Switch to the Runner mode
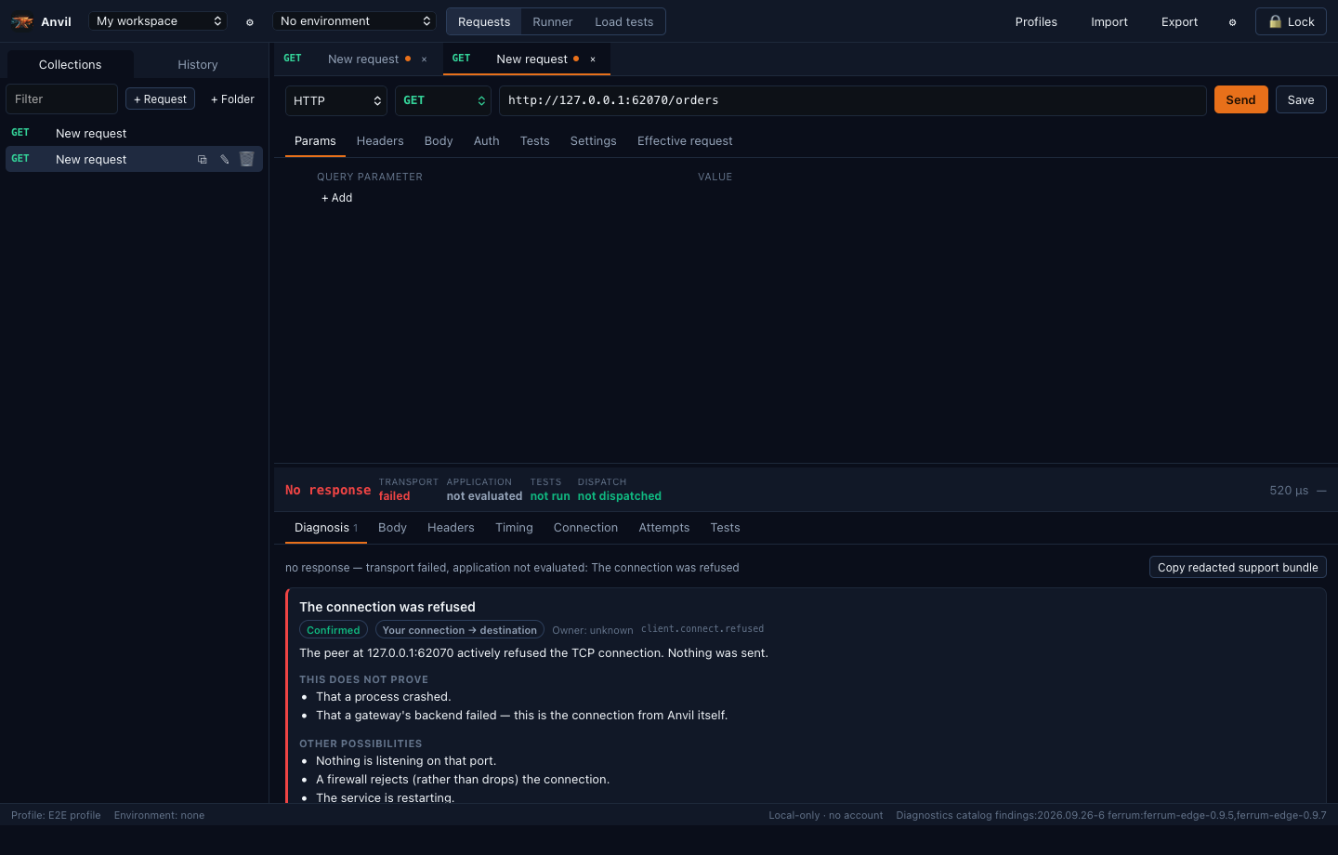The image size is (1338, 855). tap(552, 21)
